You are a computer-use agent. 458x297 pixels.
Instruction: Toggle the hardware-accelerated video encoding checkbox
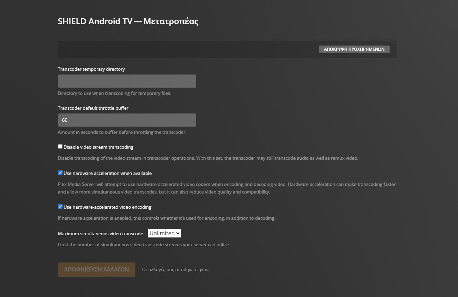coord(60,207)
